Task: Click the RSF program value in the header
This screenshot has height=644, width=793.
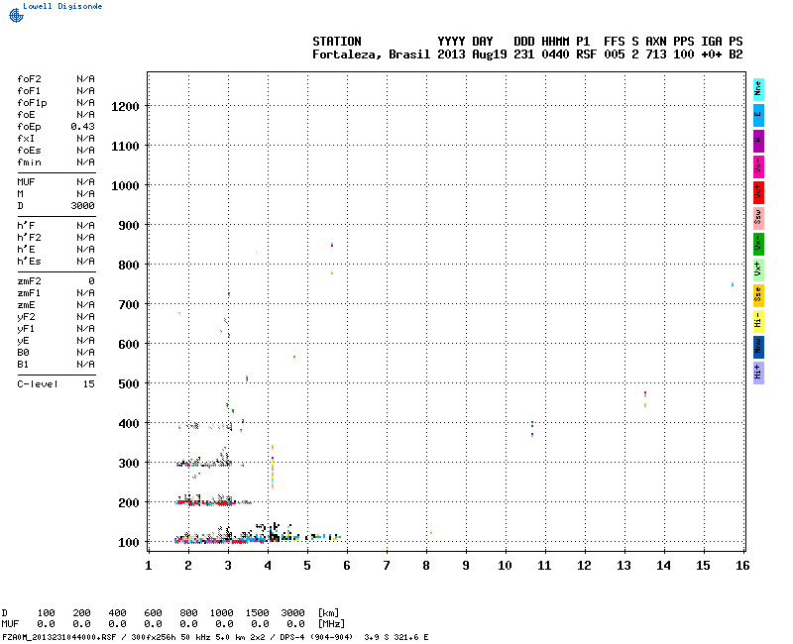Action: (x=586, y=54)
